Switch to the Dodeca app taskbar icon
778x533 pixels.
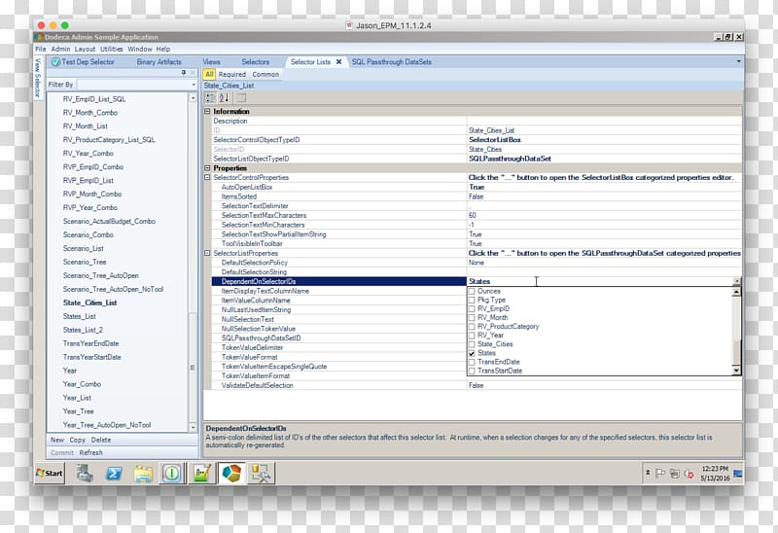pyautogui.click(x=231, y=473)
